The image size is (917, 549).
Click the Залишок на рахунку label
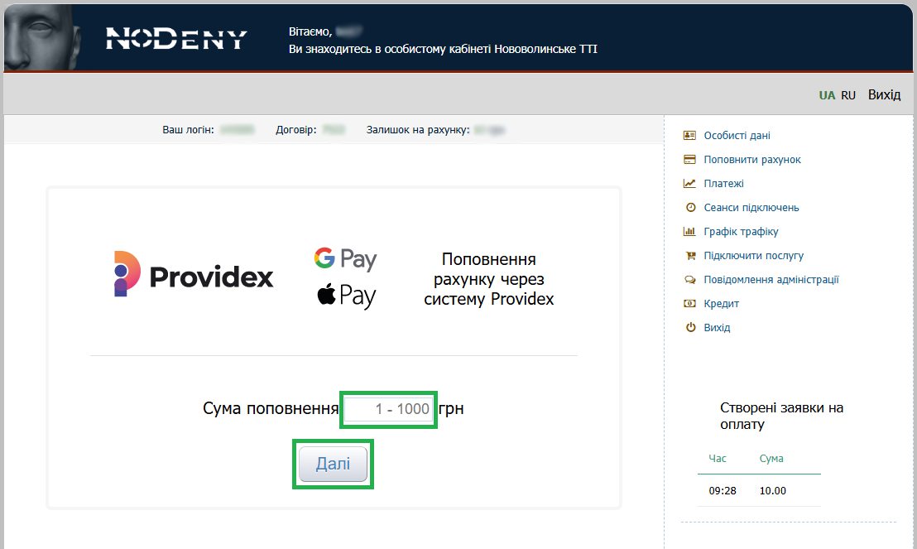pos(418,129)
